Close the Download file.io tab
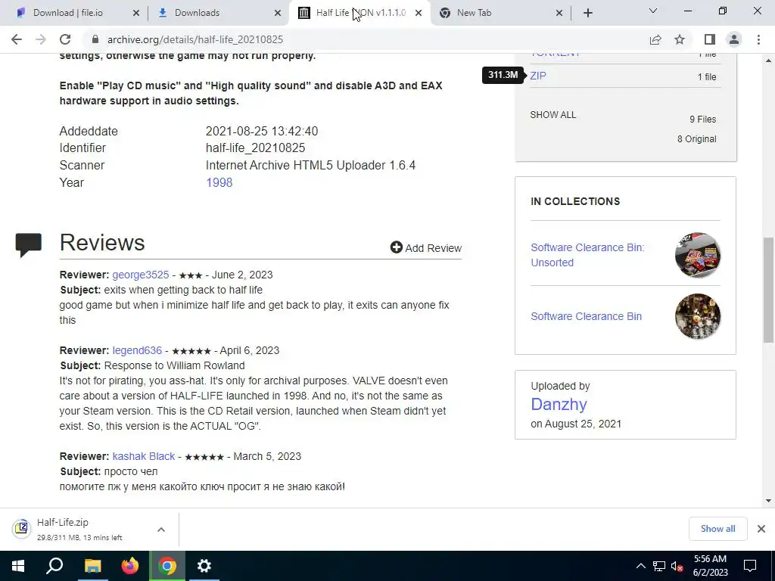The image size is (775, 581). 136,14
